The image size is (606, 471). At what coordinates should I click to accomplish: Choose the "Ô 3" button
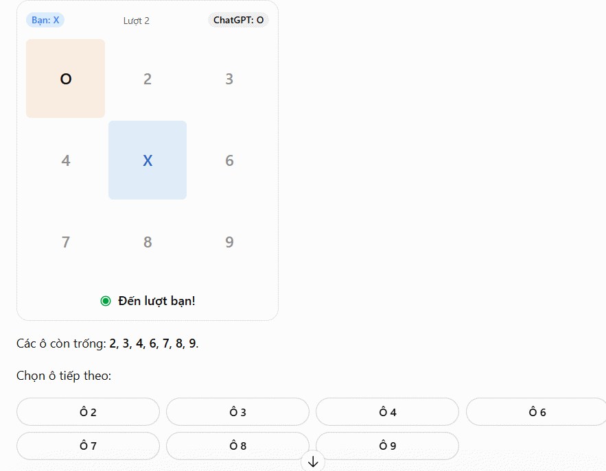(x=237, y=412)
